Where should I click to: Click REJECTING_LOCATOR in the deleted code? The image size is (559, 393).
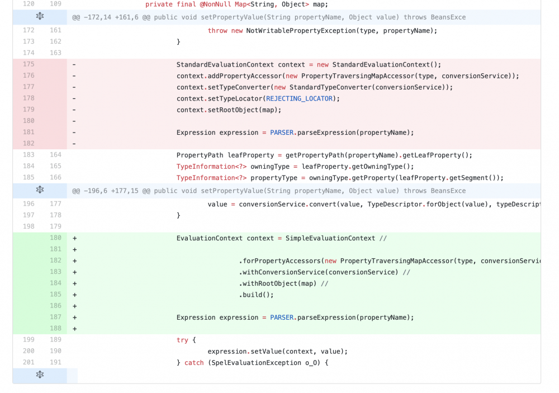tap(301, 98)
